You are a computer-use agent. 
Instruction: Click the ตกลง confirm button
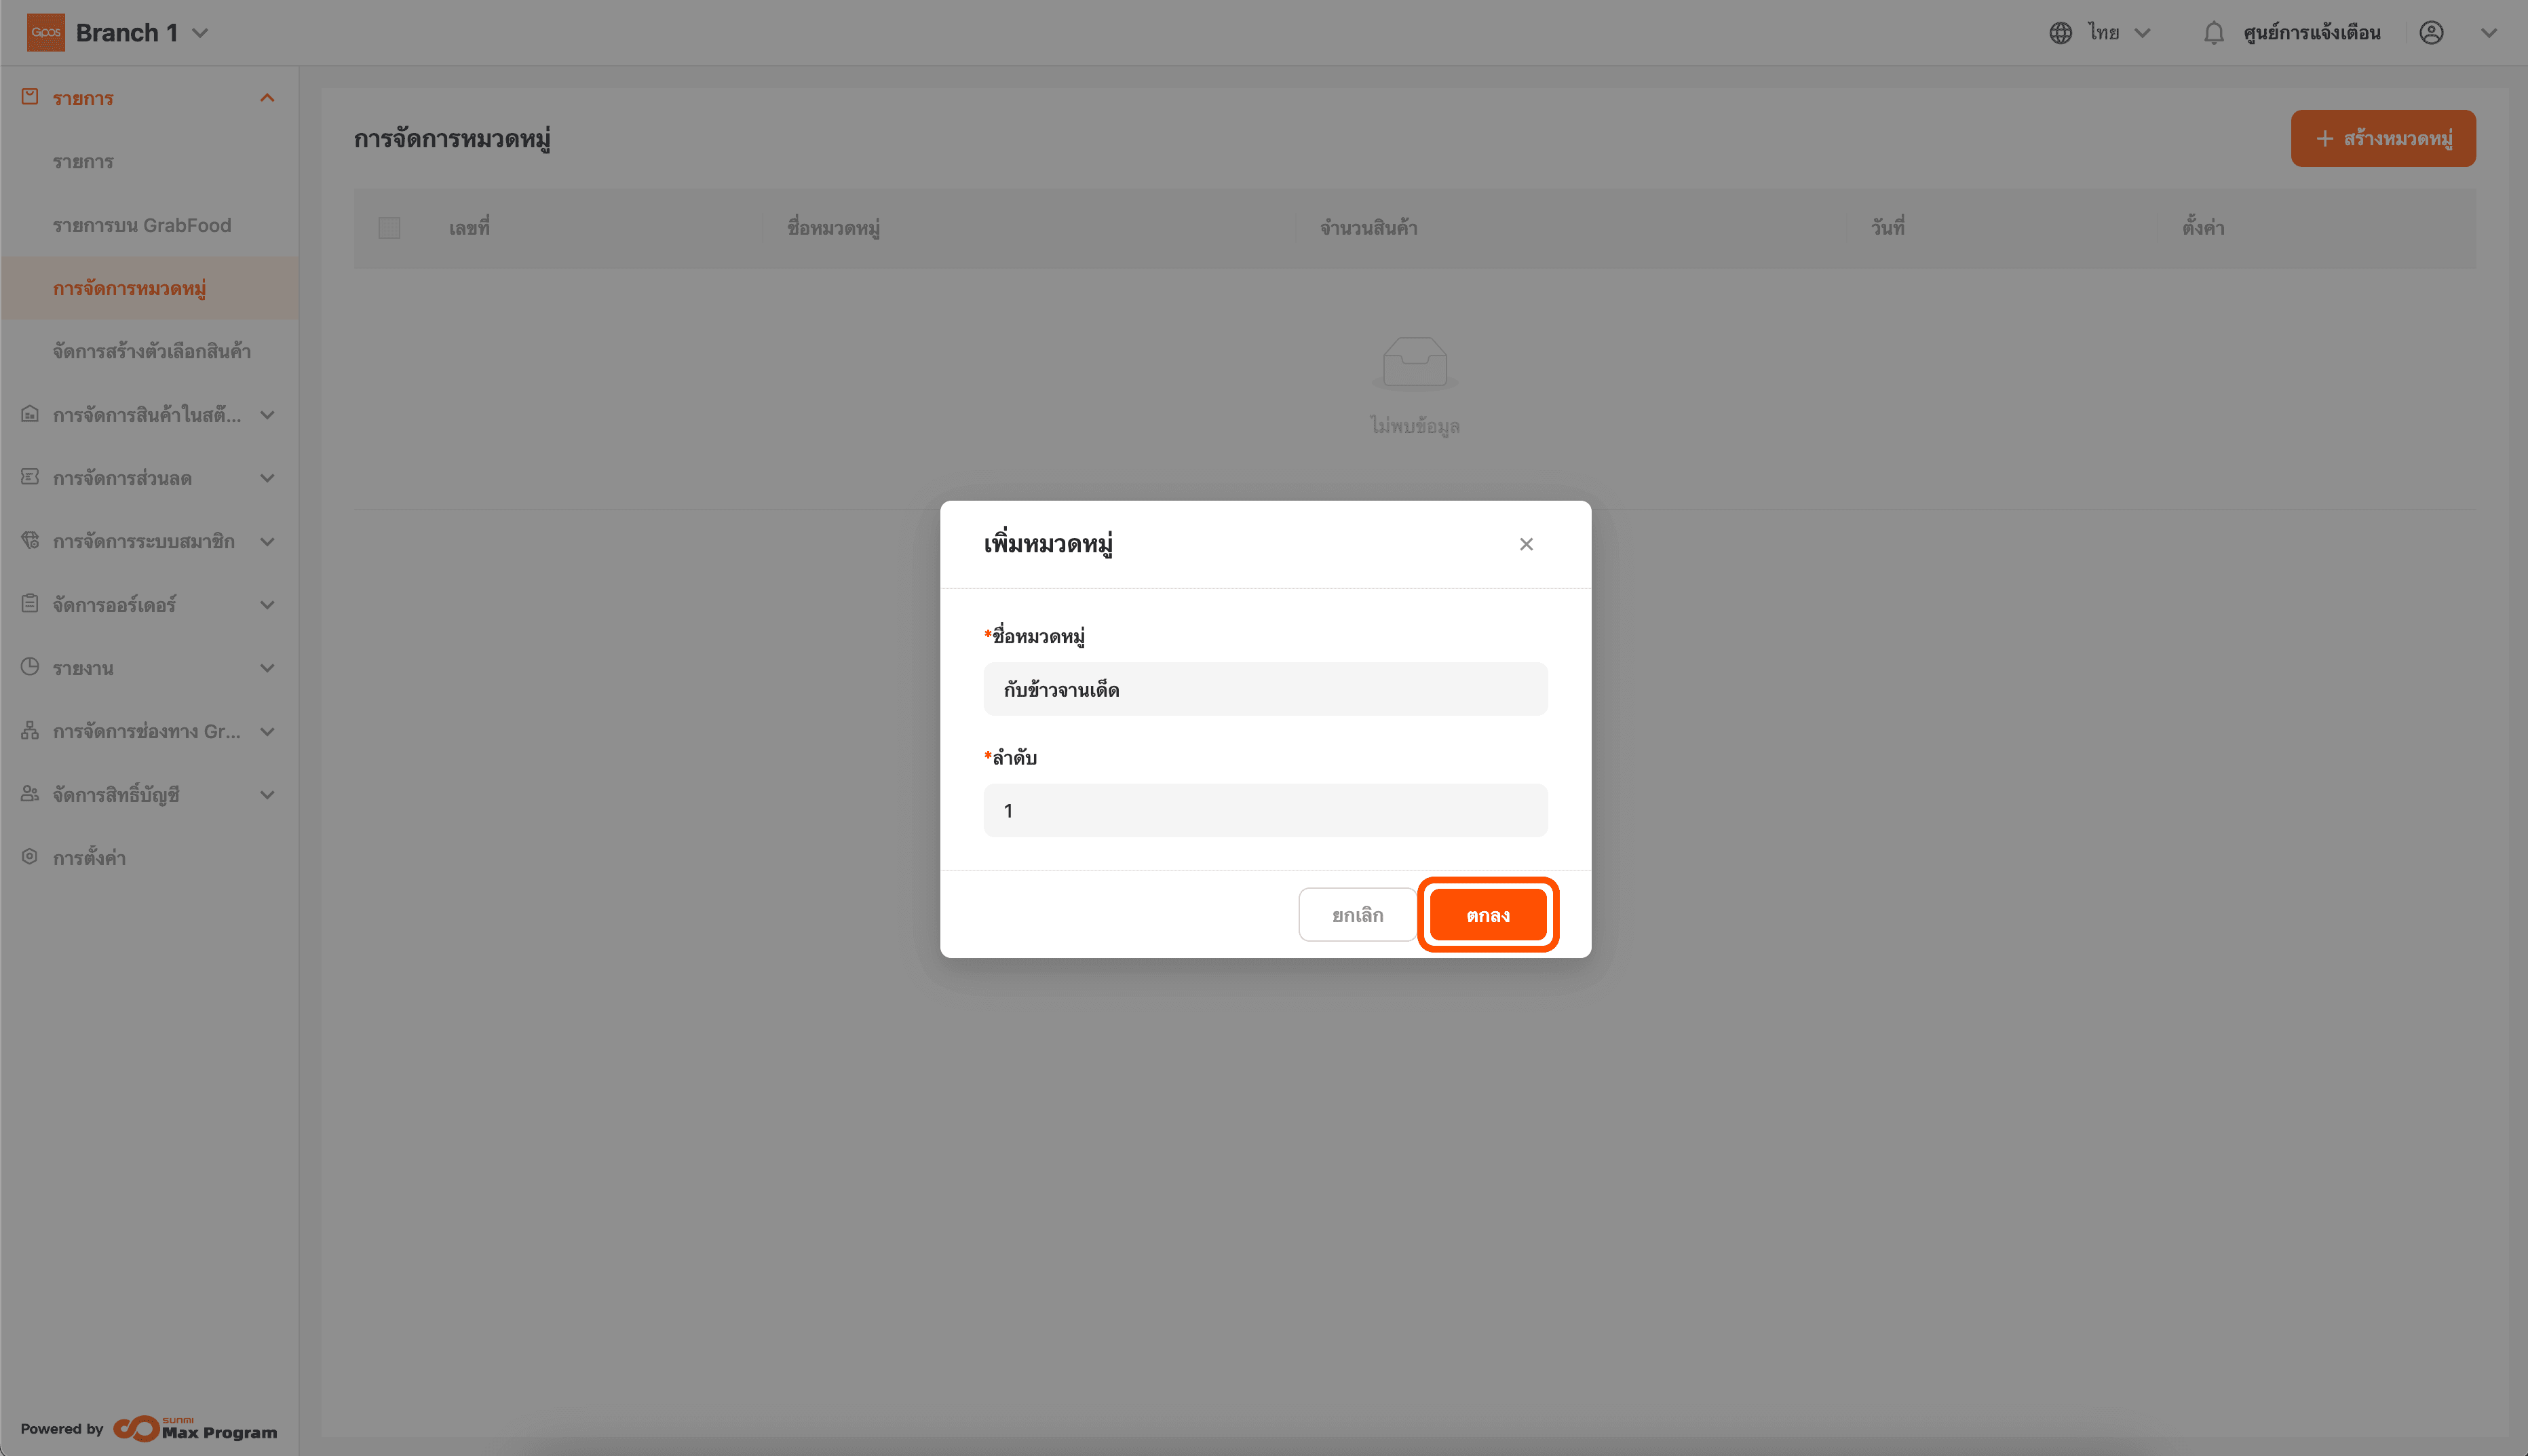click(1487, 915)
